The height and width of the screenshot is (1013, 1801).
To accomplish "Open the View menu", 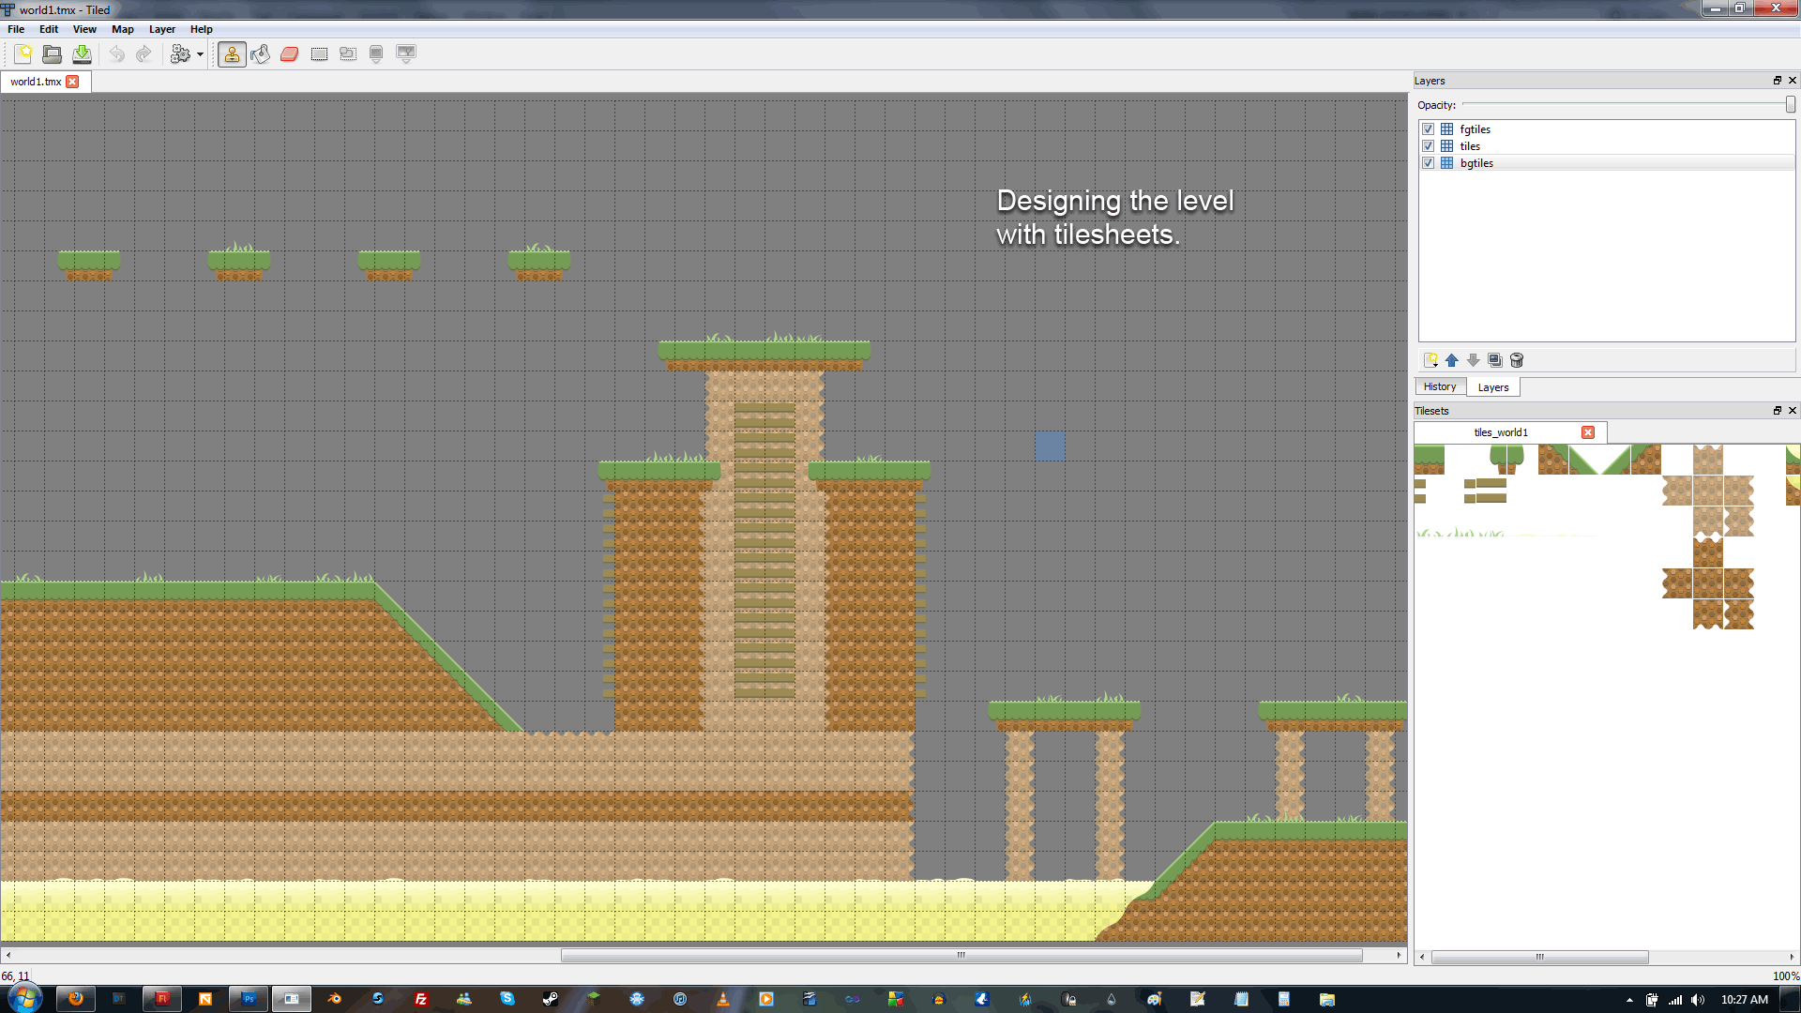I will coord(84,29).
